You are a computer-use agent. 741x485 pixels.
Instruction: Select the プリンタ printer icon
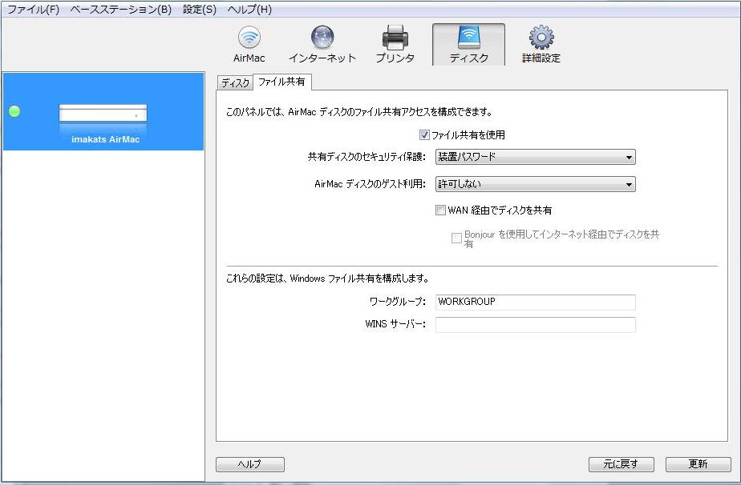tap(395, 44)
